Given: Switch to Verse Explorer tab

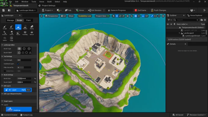Looking at the screenshot, I should (x=195, y=15).
